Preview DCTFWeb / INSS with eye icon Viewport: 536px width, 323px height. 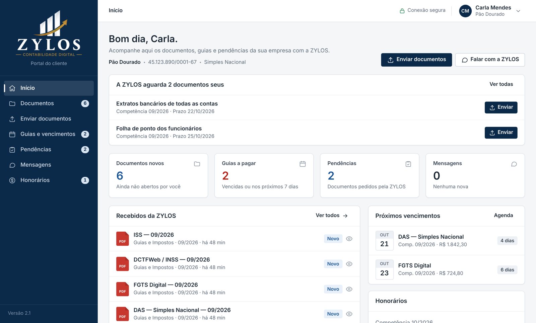349,264
